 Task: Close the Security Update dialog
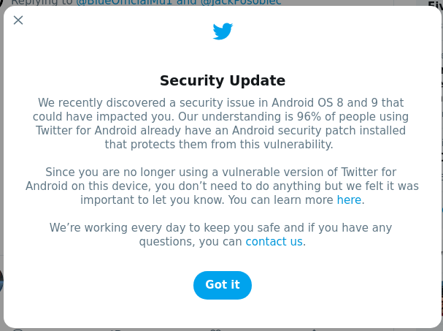coord(18,20)
